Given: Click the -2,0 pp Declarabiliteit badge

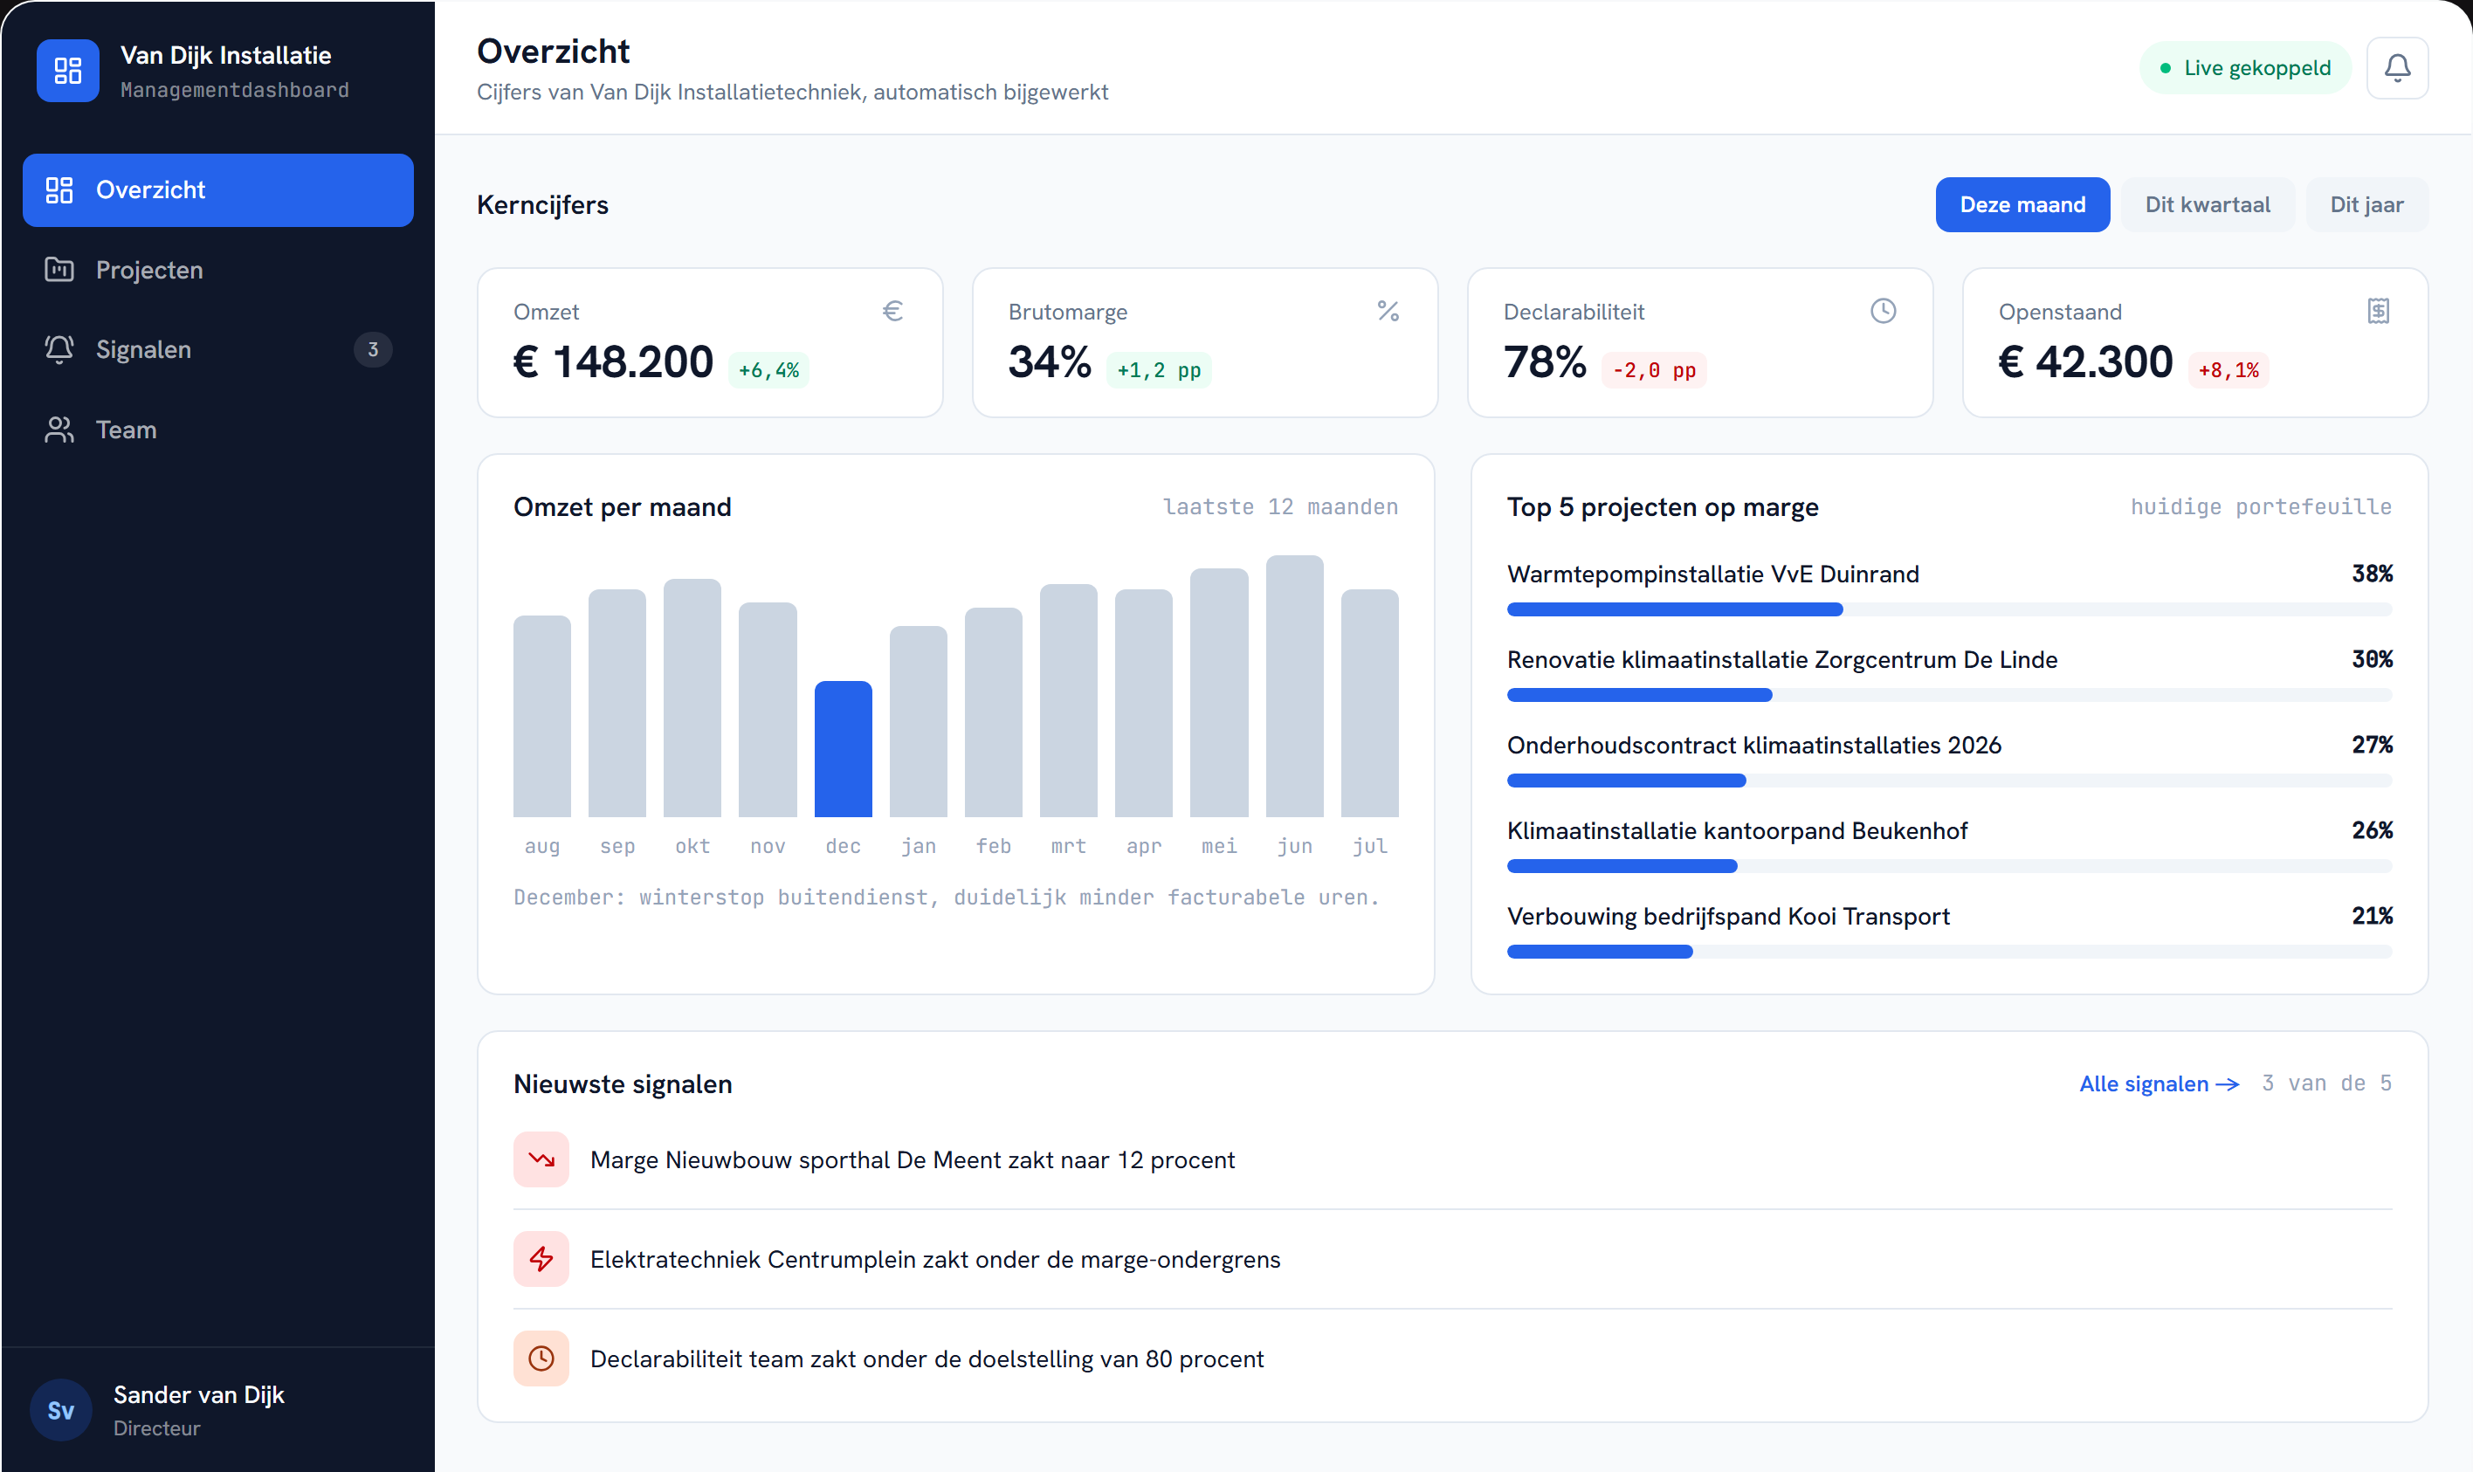Looking at the screenshot, I should coord(1654,370).
